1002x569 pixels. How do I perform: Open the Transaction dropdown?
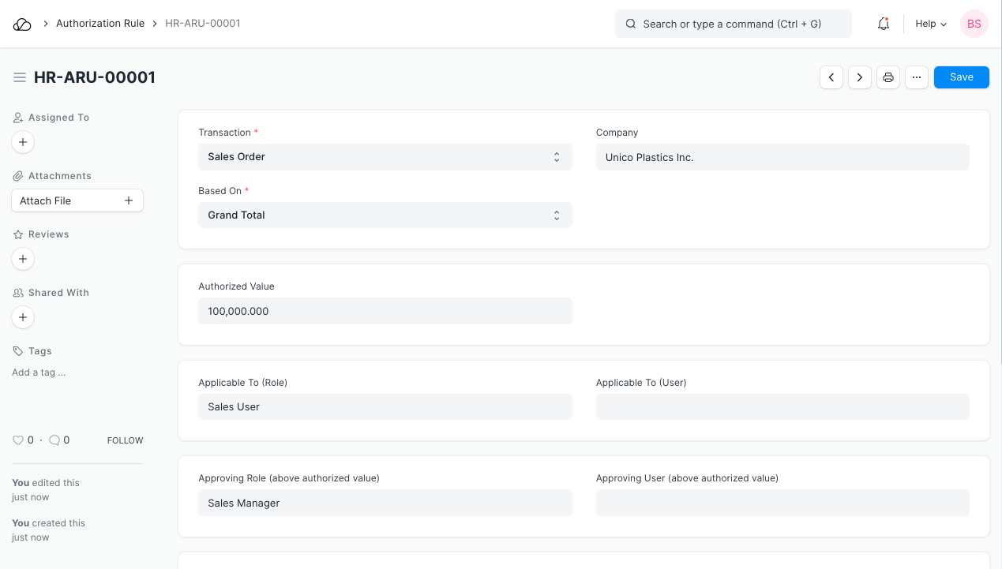click(x=385, y=157)
